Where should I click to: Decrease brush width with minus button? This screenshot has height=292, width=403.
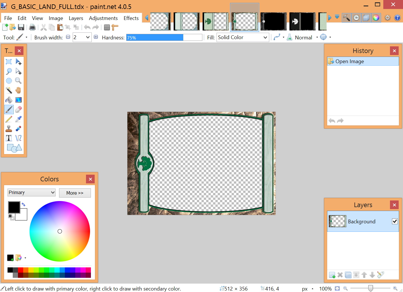click(x=68, y=37)
